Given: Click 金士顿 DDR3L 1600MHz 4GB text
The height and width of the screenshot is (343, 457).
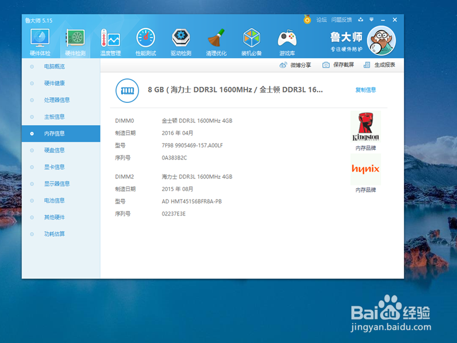Looking at the screenshot, I should [x=197, y=121].
